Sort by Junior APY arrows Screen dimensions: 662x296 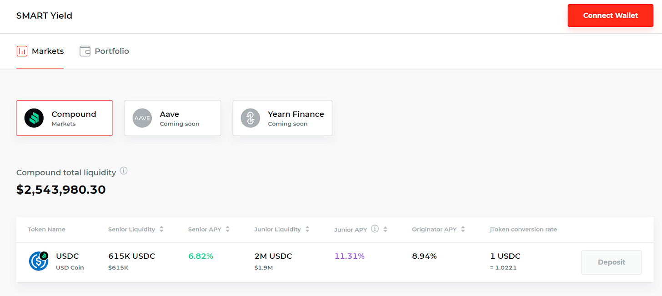(x=385, y=229)
